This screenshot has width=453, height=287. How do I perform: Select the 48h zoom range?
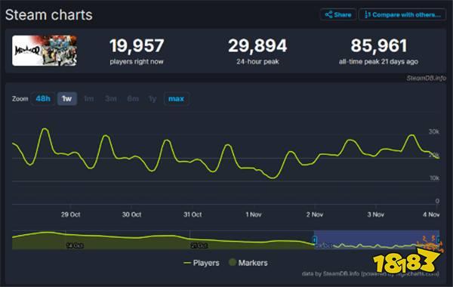click(43, 99)
